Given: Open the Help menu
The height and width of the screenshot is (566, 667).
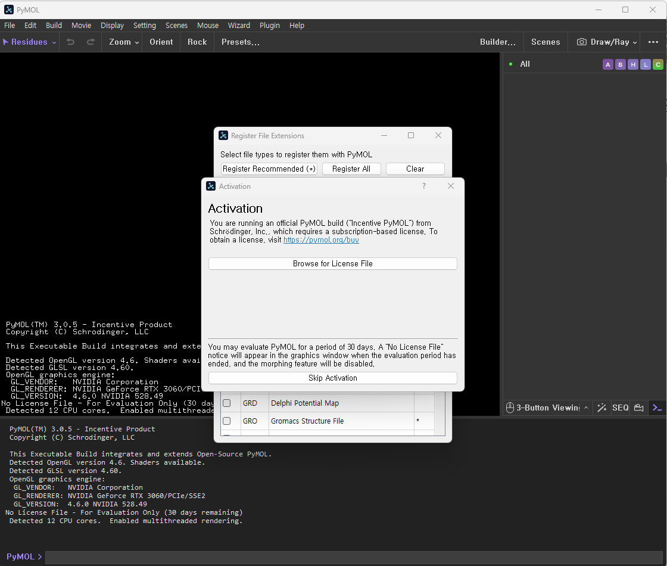Looking at the screenshot, I should (x=297, y=26).
